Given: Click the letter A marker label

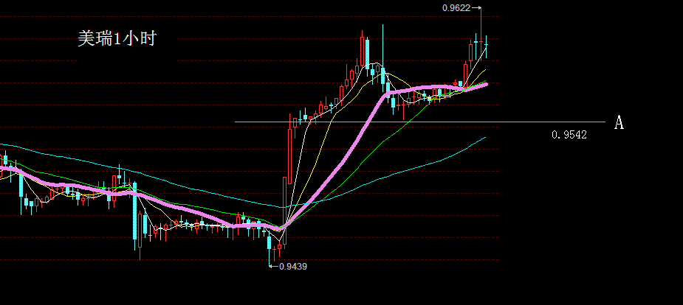Looking at the screenshot, I should pos(619,122).
